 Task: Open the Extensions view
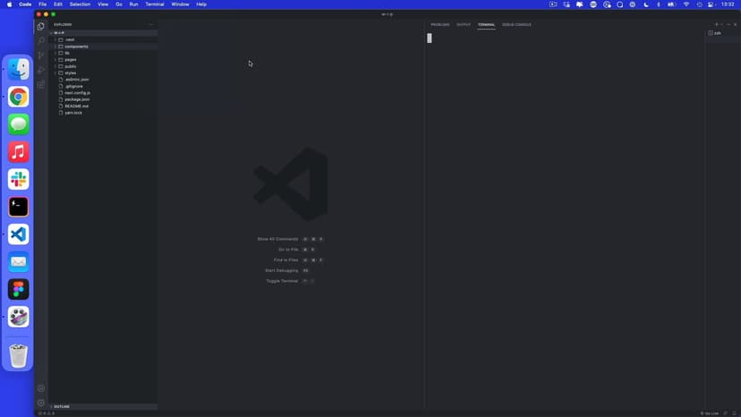pos(41,84)
